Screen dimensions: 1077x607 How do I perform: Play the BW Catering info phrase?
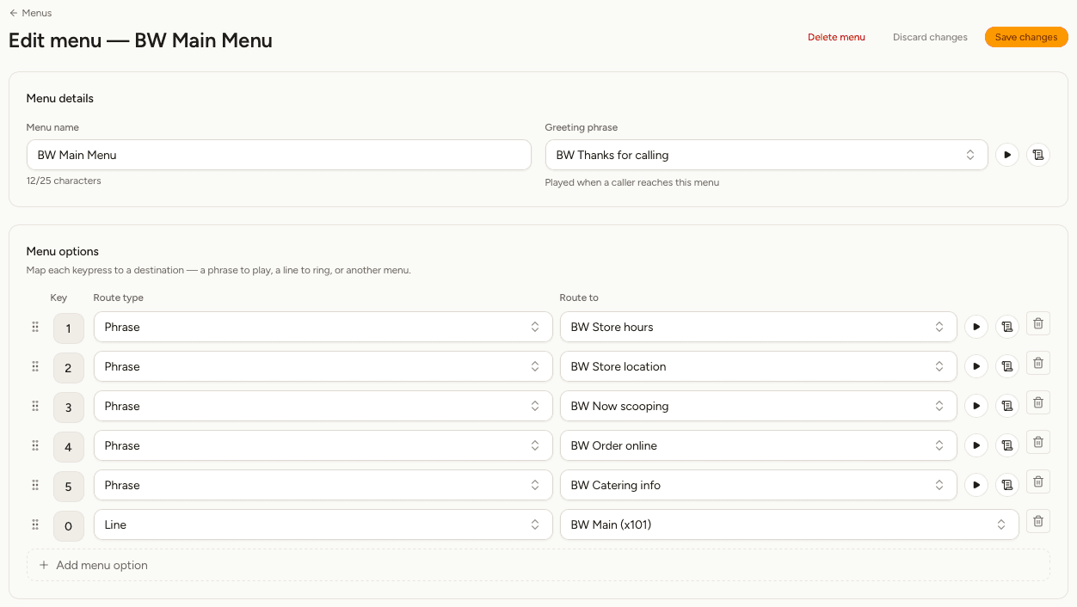976,485
